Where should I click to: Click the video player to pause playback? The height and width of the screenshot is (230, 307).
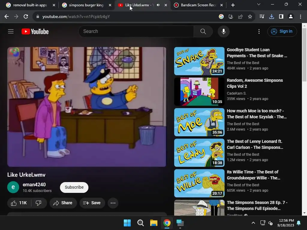(87, 107)
